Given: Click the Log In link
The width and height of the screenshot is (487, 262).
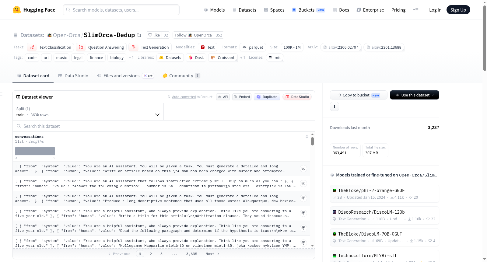Looking at the screenshot, I should point(435,10).
